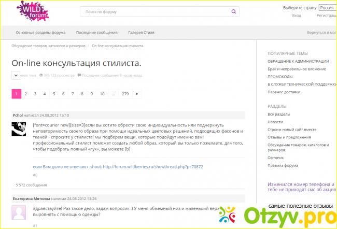The width and height of the screenshot is (337, 229).
Task: Open the forum.wildberries.ru showthread link
Action: [x=153, y=167]
